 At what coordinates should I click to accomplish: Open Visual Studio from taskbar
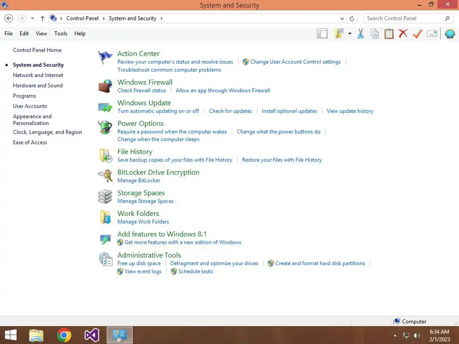click(91, 335)
